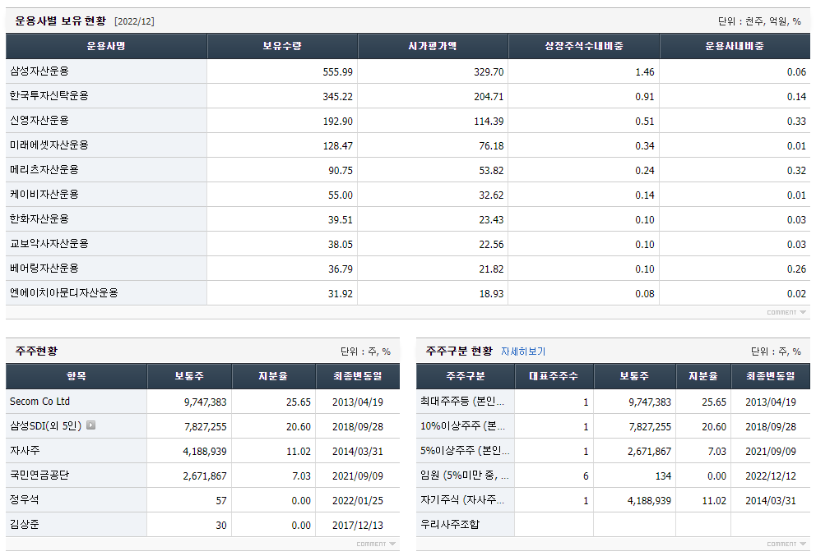Click the 주주현황 section title
The image size is (816, 556).
[x=36, y=352]
